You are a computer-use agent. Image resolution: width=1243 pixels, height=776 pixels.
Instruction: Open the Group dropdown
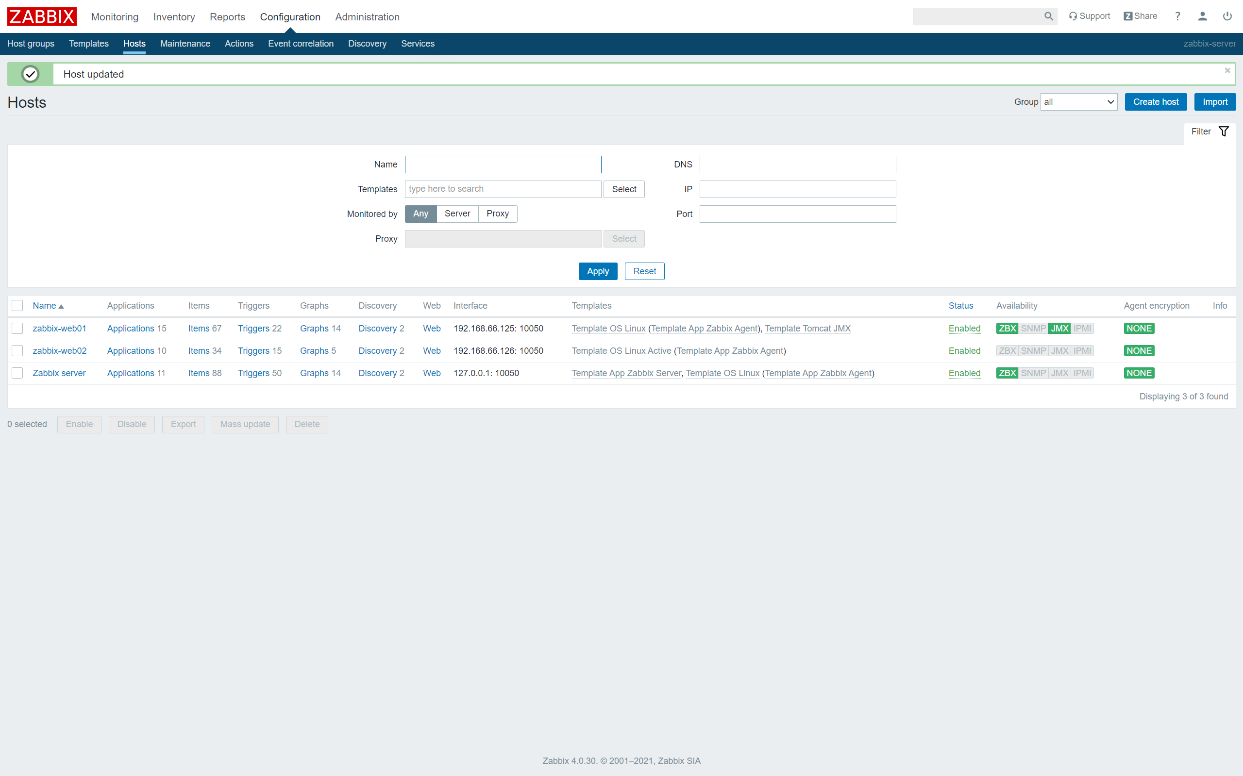click(x=1079, y=101)
